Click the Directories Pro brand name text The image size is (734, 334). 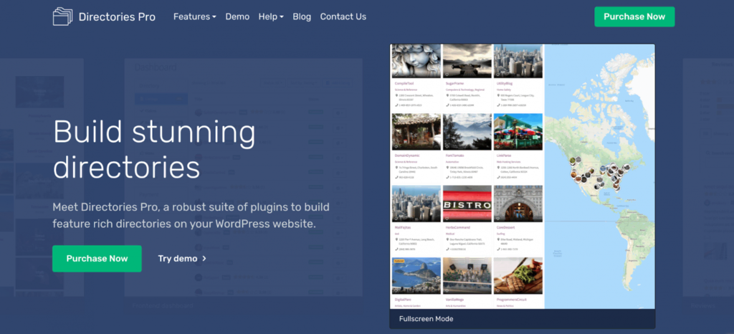click(117, 16)
